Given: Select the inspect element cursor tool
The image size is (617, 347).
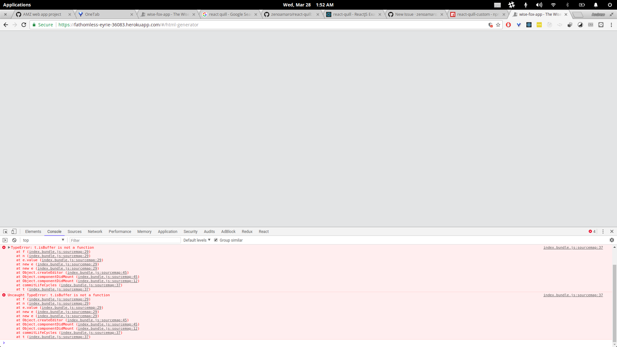Looking at the screenshot, I should tap(5, 231).
